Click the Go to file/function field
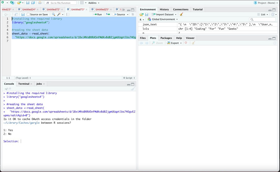Screen dimensions: 280x172 61,3
